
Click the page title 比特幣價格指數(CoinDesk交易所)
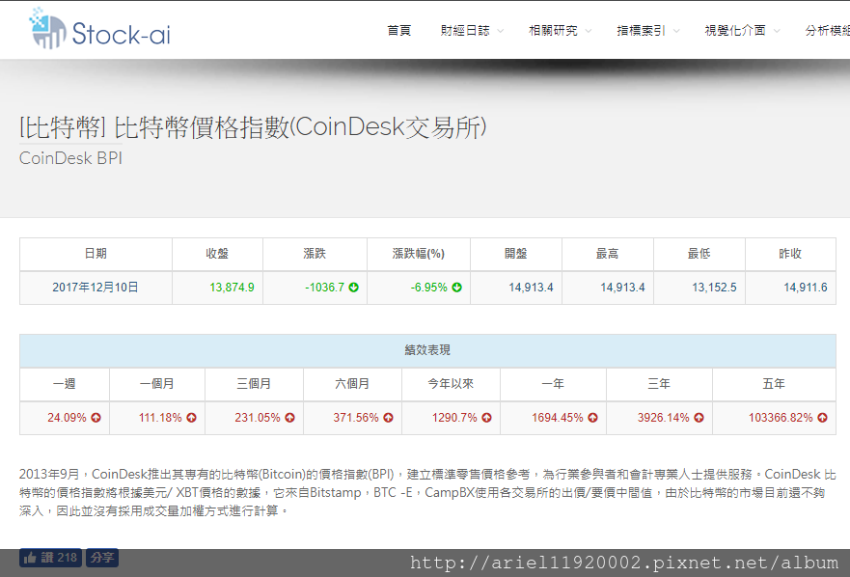point(300,128)
